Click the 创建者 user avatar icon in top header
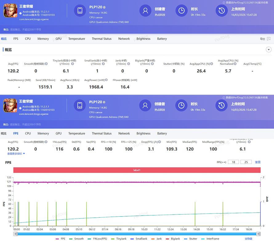The height and width of the screenshot is (241, 274). click(145, 11)
